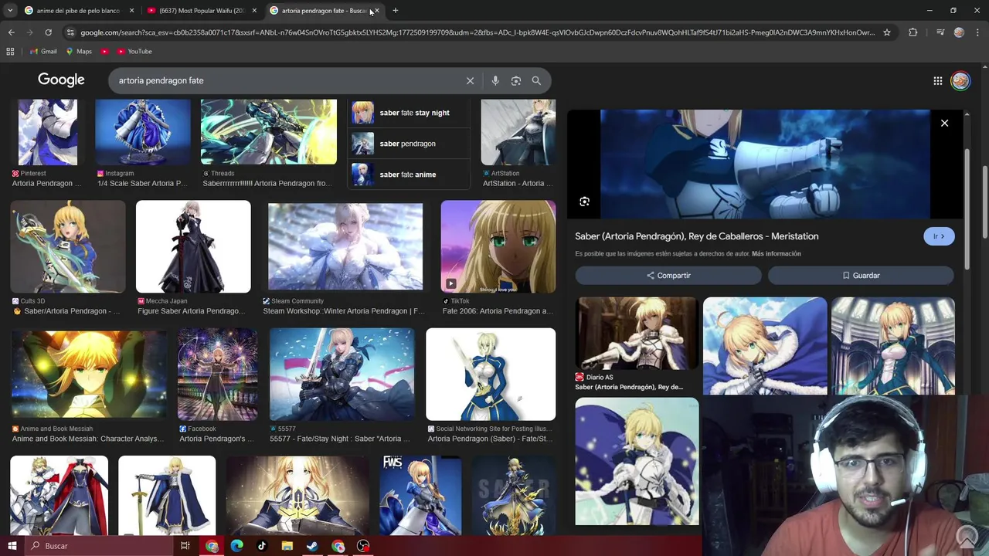The height and width of the screenshot is (556, 989).
Task: Open the Pinterest Artoria Pendragon thumbnail
Action: pos(48,132)
